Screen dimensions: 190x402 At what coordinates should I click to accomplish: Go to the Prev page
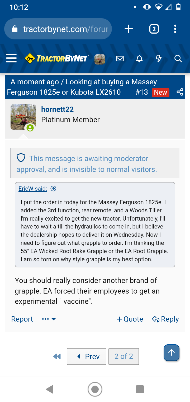pos(87,357)
